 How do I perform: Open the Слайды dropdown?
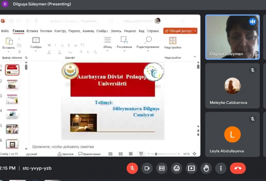pos(36,44)
